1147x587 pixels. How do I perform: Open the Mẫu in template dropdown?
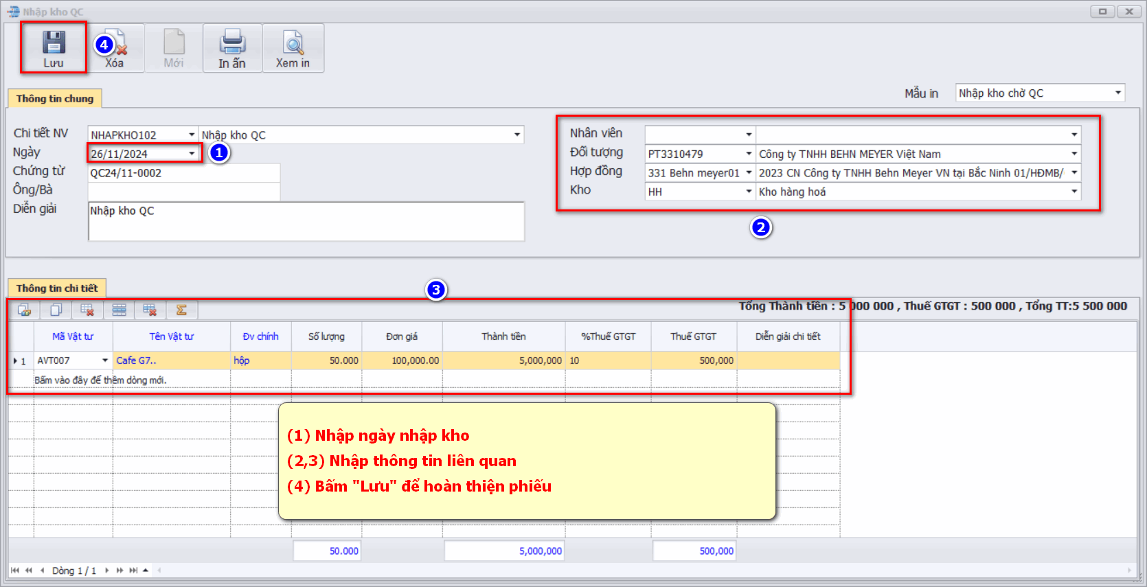point(1117,93)
